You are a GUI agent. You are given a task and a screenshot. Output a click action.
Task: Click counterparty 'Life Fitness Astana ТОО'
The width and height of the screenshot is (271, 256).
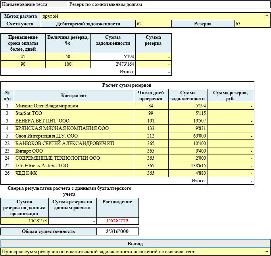74,166
